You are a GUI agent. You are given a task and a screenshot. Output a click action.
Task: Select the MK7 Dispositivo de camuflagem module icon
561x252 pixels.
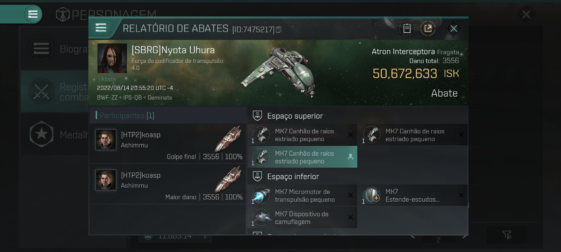[x=261, y=217]
